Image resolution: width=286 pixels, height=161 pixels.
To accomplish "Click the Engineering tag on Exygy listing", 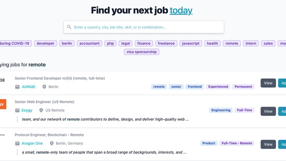I will point(221,110).
